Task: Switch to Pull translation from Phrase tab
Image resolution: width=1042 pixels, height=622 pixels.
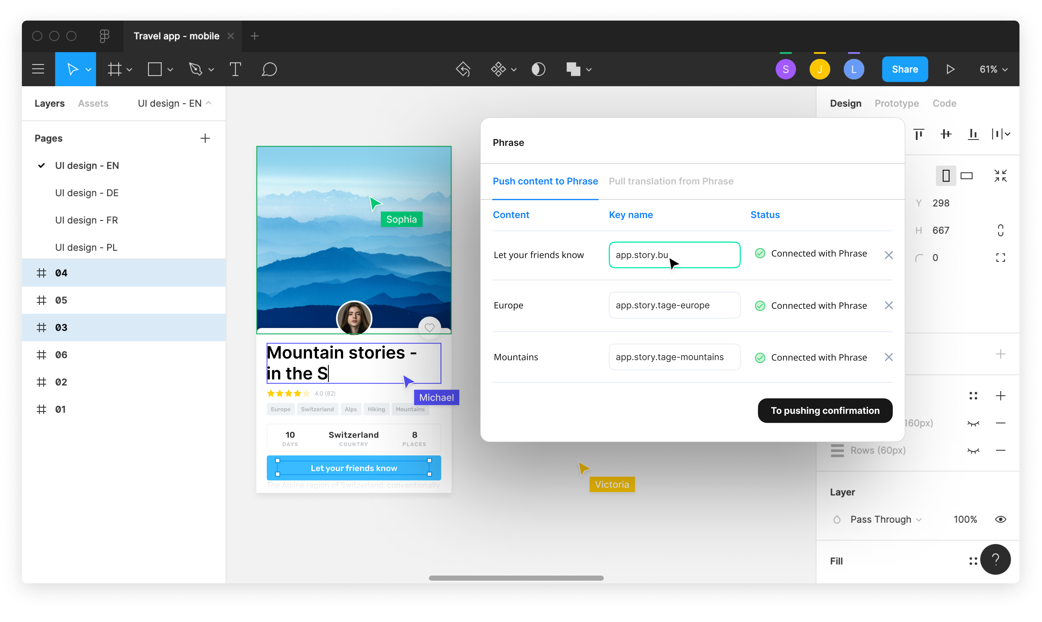Action: (670, 181)
